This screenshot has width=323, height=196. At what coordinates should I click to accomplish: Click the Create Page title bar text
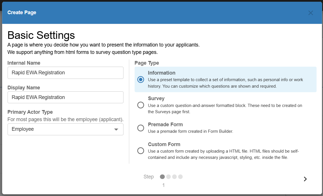22,12
